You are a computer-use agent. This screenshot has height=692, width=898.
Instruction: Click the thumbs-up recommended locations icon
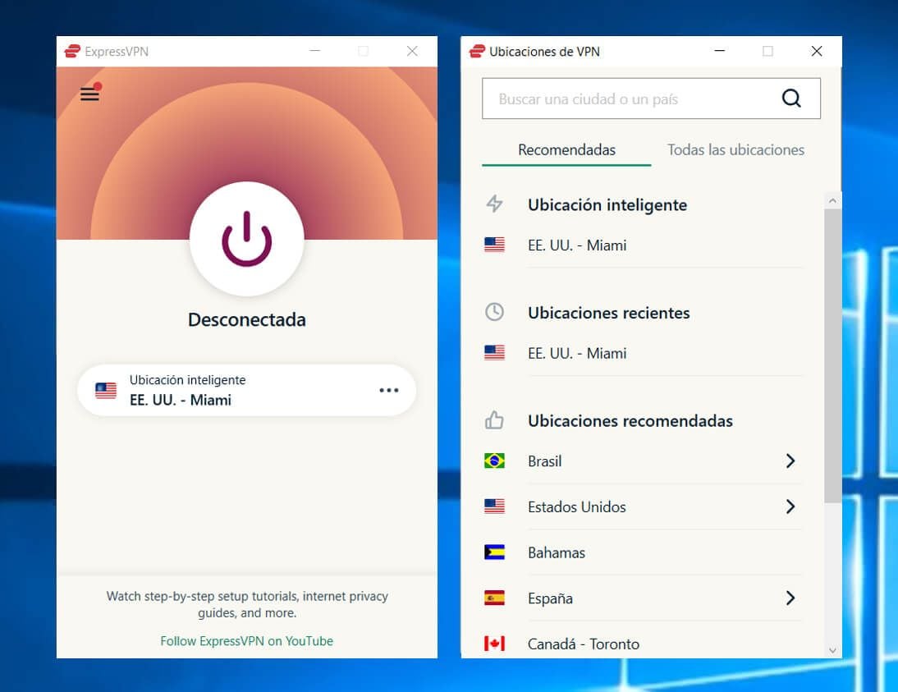click(494, 420)
